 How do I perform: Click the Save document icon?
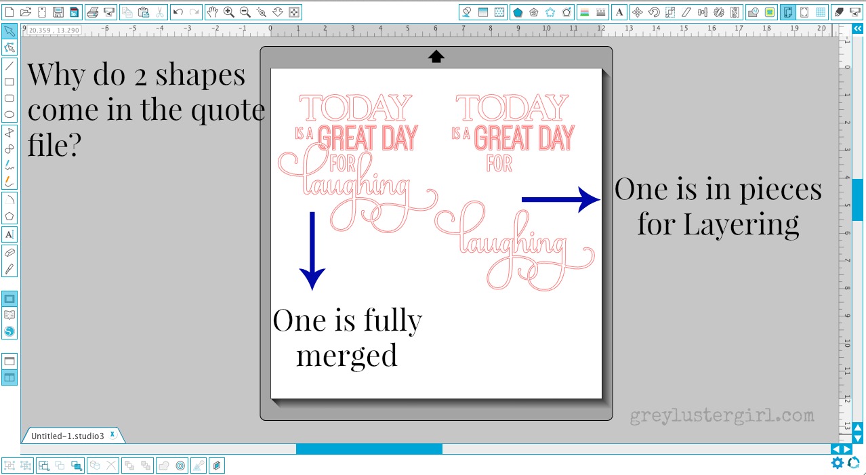click(58, 12)
